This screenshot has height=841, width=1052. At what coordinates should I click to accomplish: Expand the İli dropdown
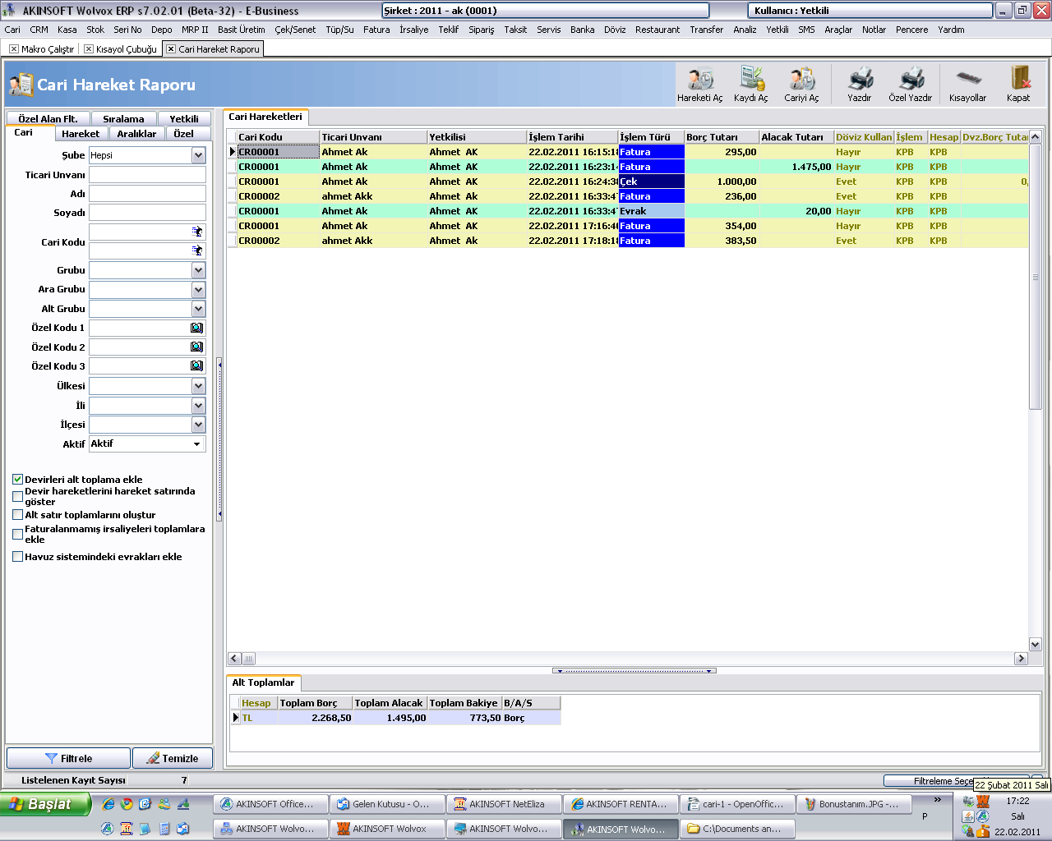pyautogui.click(x=198, y=406)
